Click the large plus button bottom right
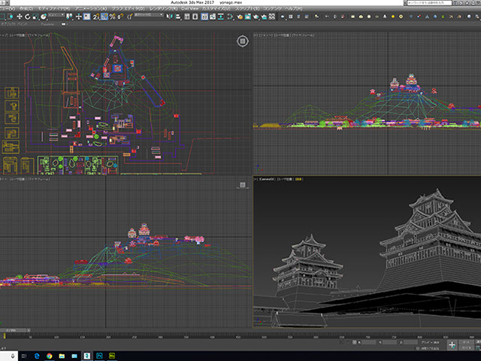481x361 pixels. 452,344
